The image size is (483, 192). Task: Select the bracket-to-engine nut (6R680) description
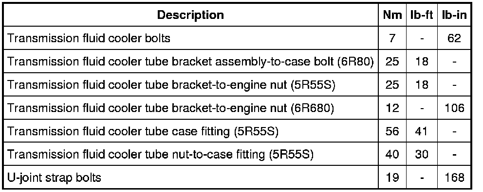[x=170, y=108]
